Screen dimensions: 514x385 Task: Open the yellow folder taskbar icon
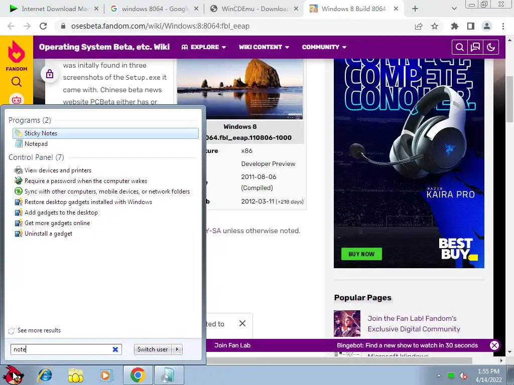tap(75, 375)
